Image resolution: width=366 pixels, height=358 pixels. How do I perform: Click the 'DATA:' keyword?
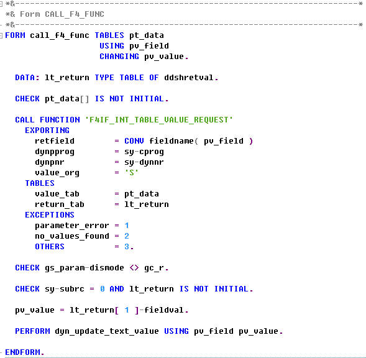[27, 78]
